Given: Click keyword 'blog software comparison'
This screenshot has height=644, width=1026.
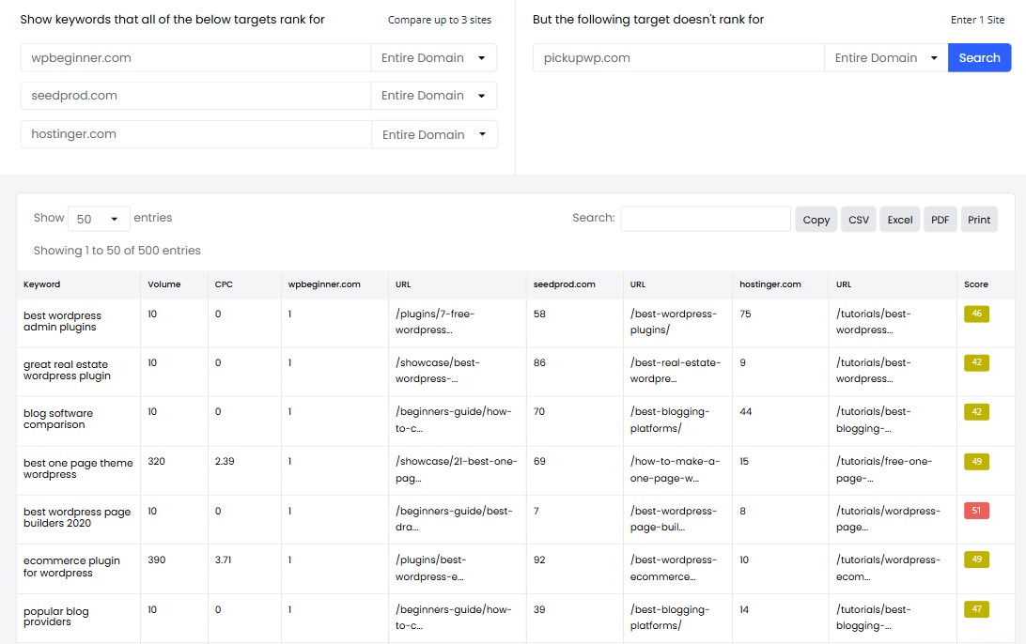Looking at the screenshot, I should (x=57, y=419).
